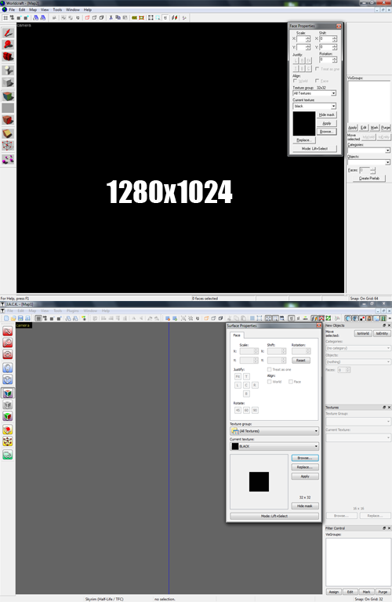Toggle Face align checkbox in Surface Properties
This screenshot has width=392, height=602.
(291, 382)
